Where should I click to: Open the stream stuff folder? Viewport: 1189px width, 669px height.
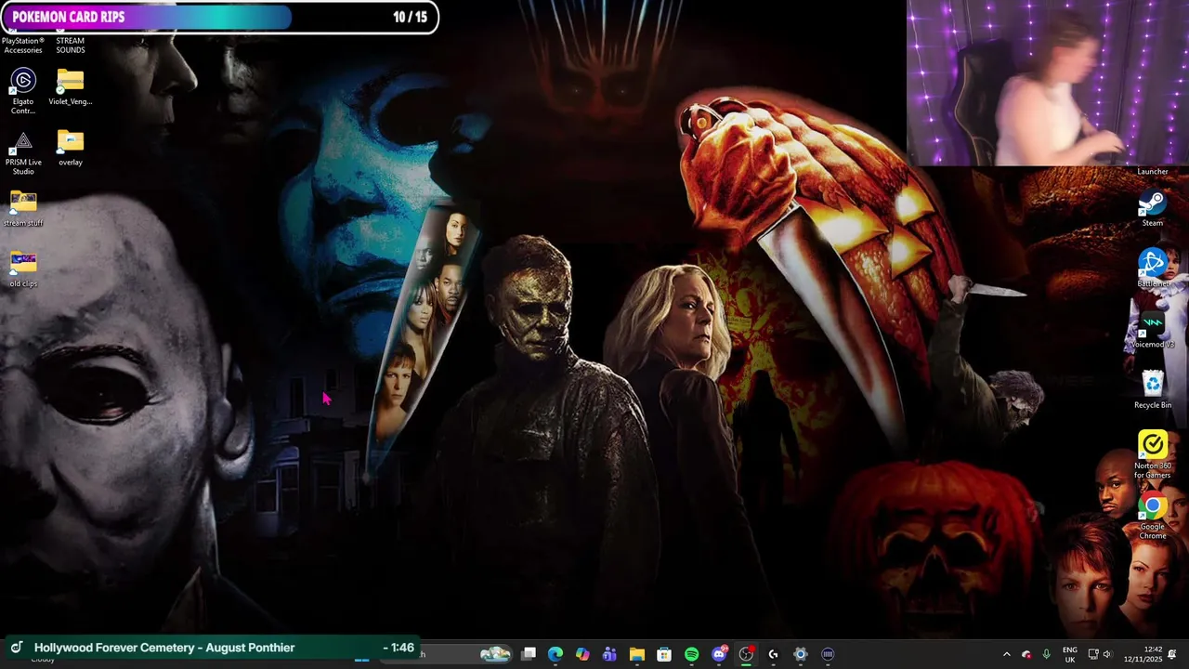click(23, 208)
